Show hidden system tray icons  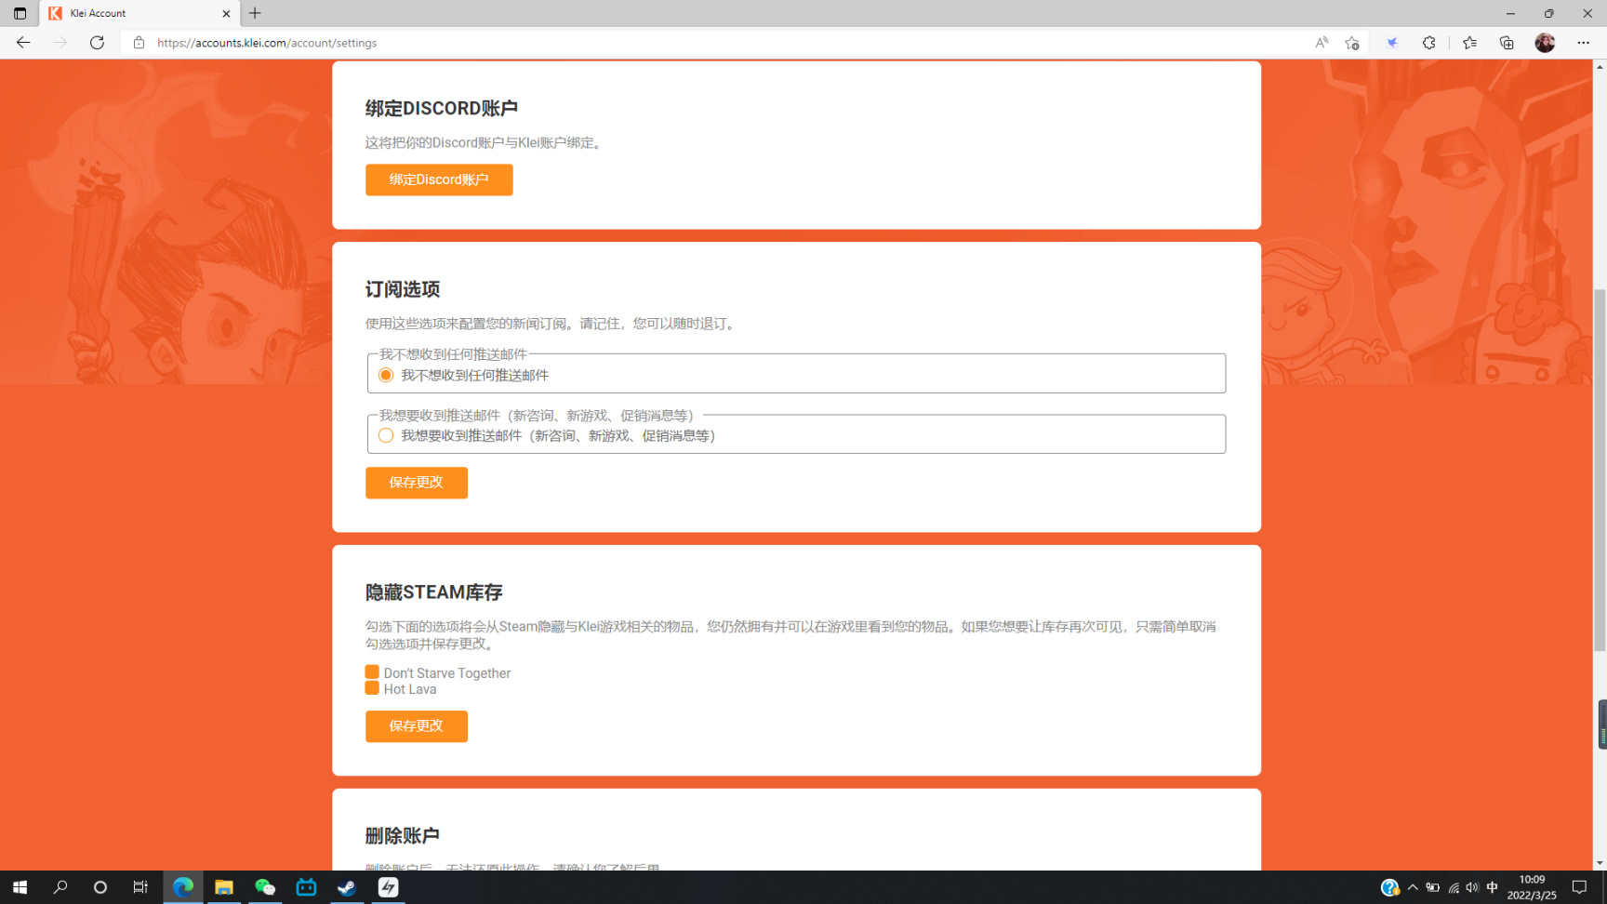1413,887
